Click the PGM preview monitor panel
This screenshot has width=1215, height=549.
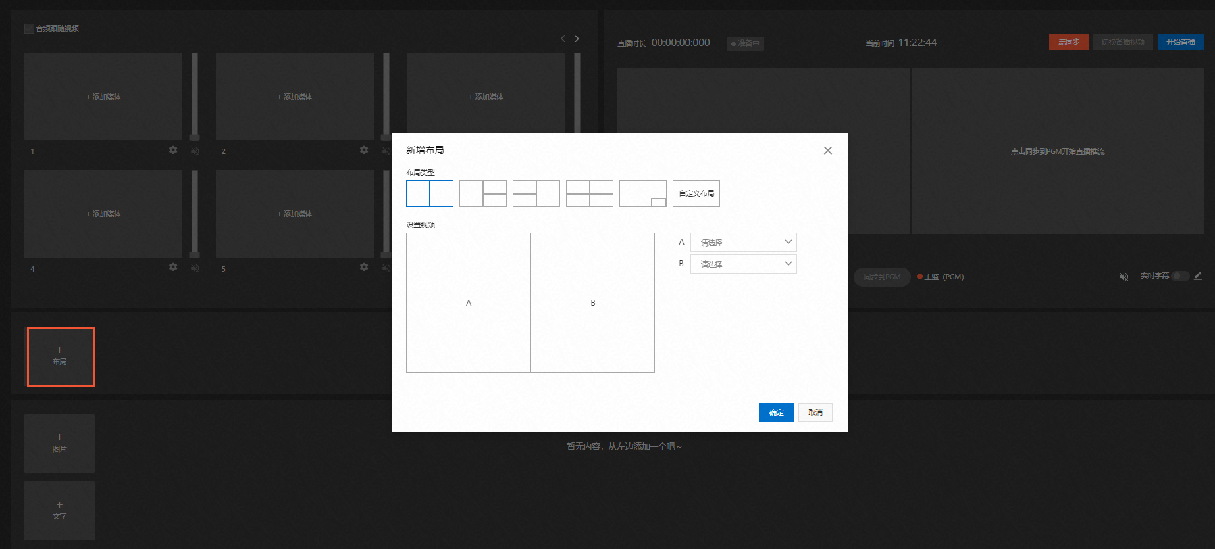coord(1058,151)
